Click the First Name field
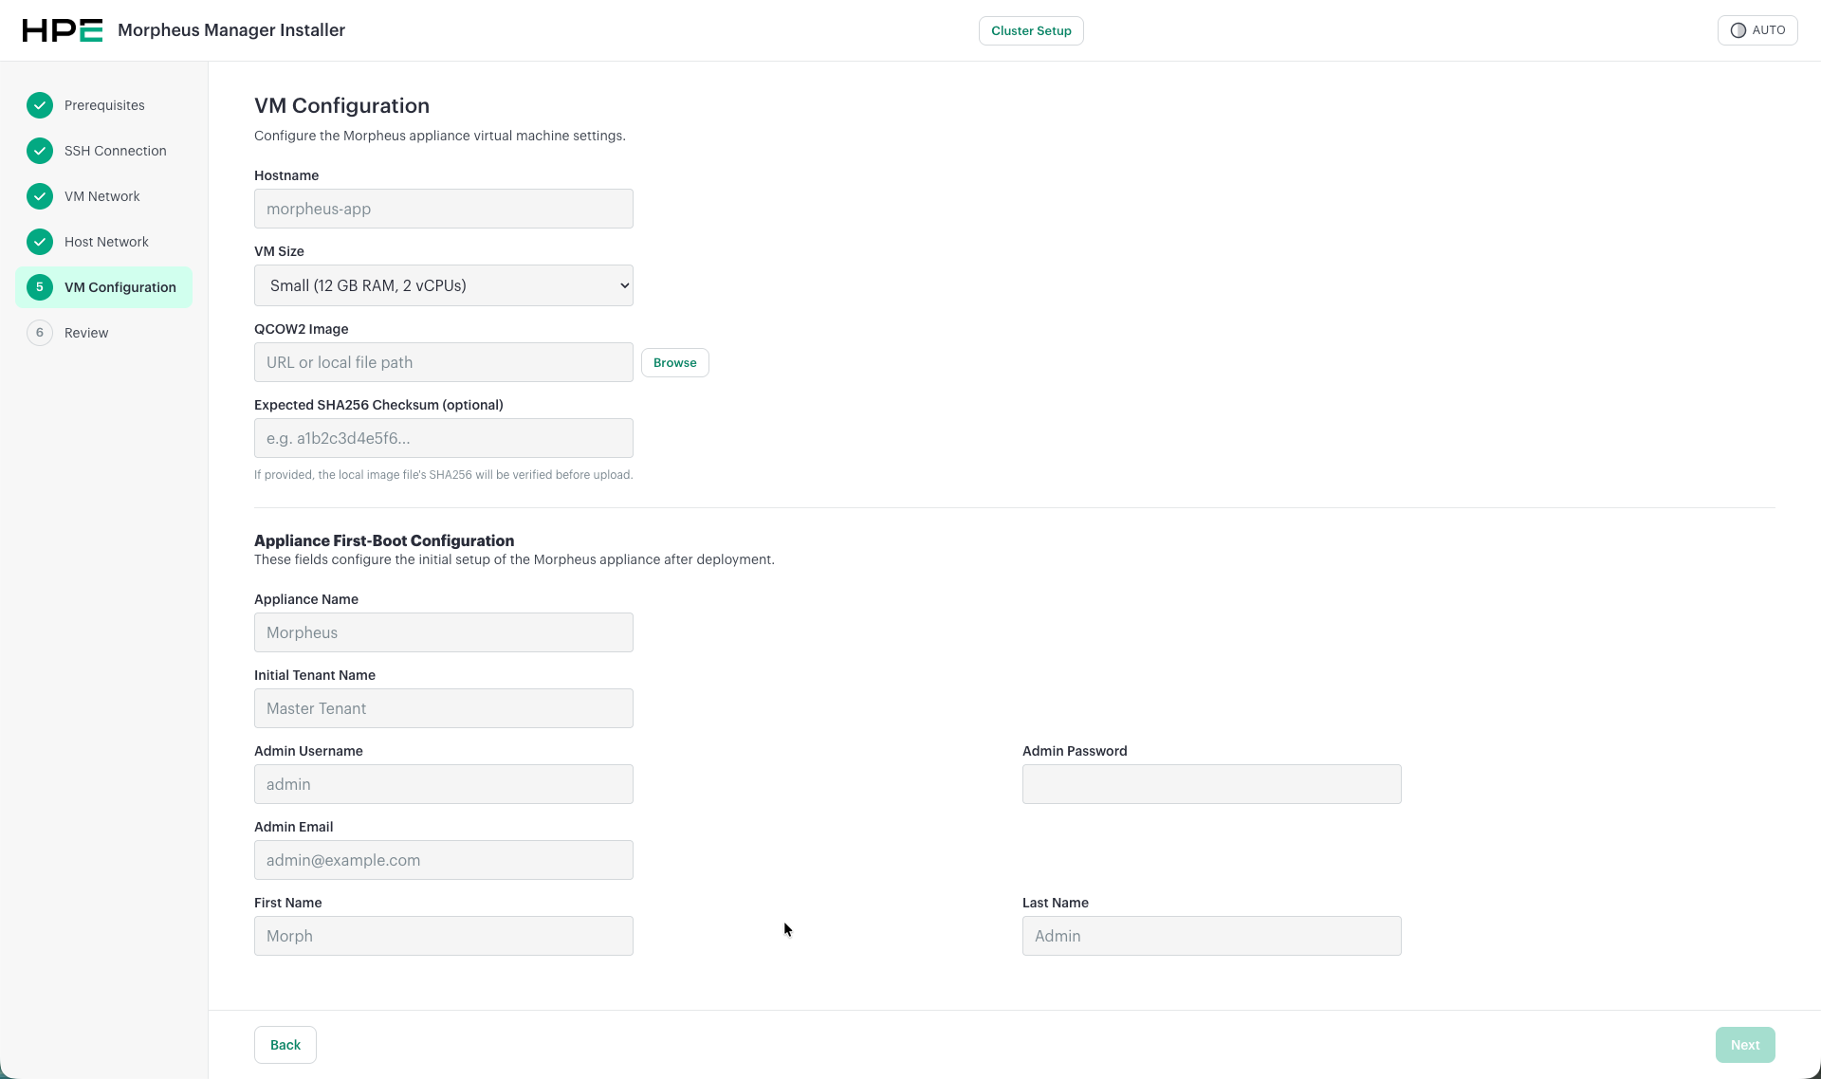The width and height of the screenshot is (1821, 1079). point(444,936)
